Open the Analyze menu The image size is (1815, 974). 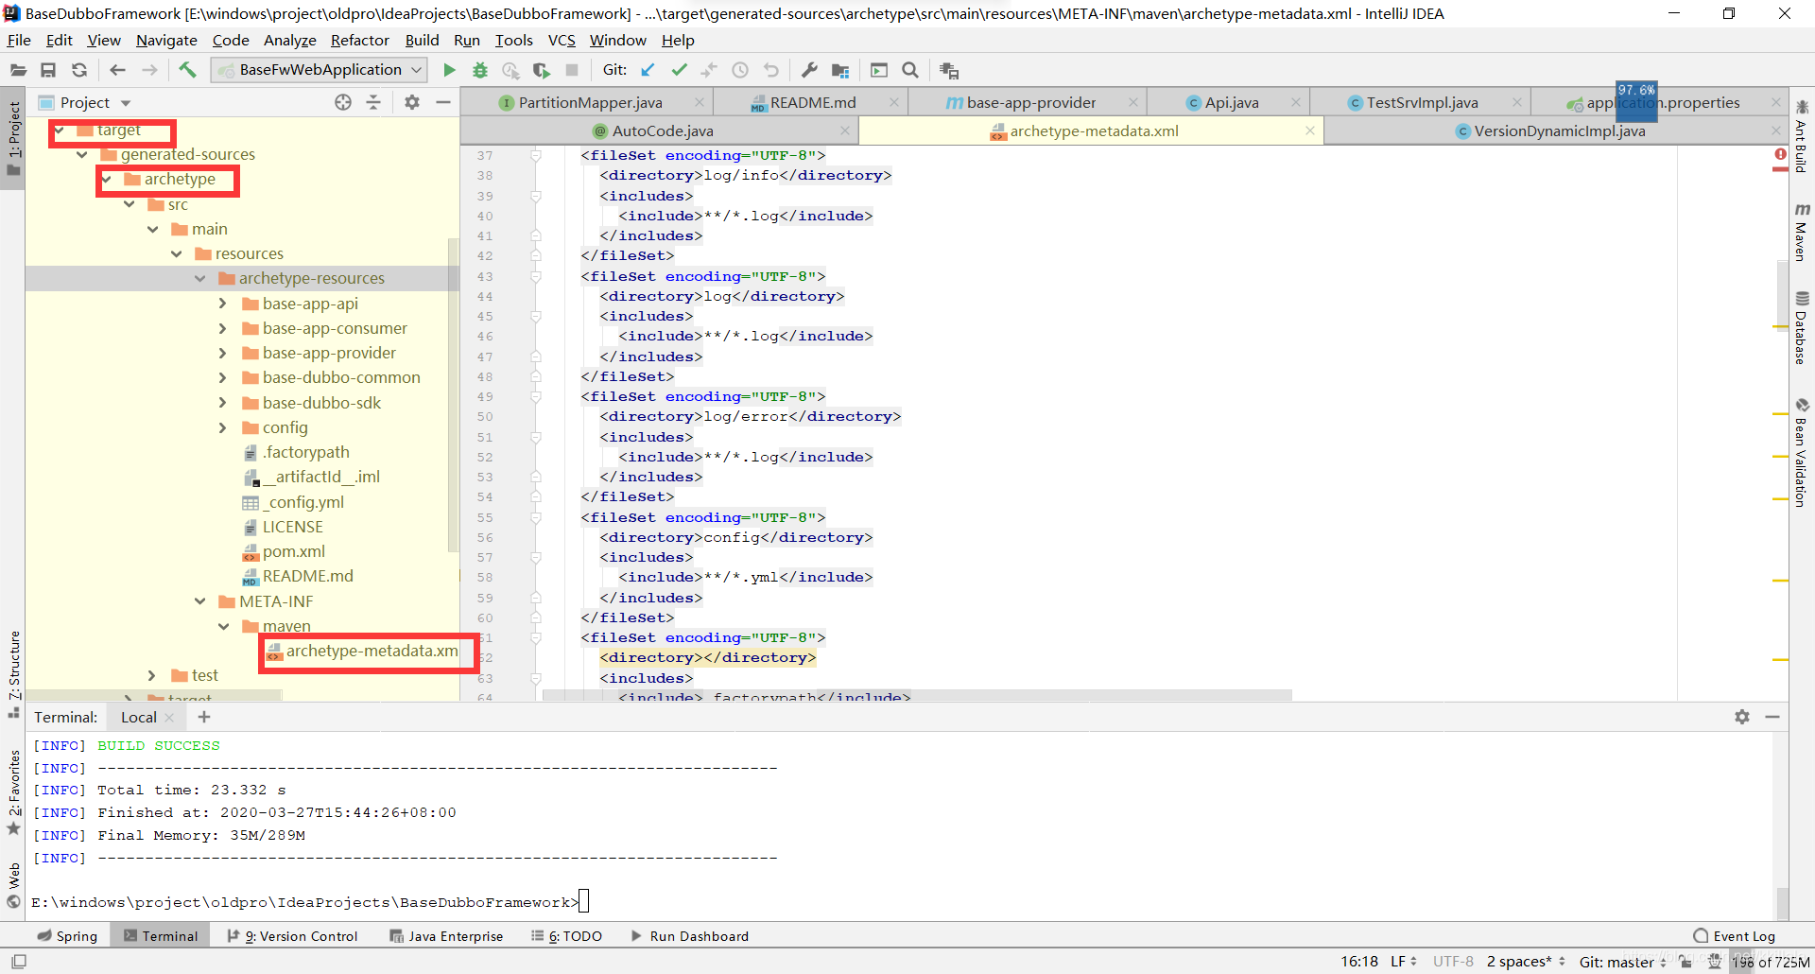coord(289,40)
